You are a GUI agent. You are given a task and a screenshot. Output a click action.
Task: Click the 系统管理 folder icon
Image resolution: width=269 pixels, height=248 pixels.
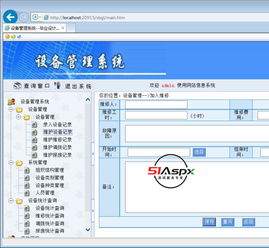(19, 163)
